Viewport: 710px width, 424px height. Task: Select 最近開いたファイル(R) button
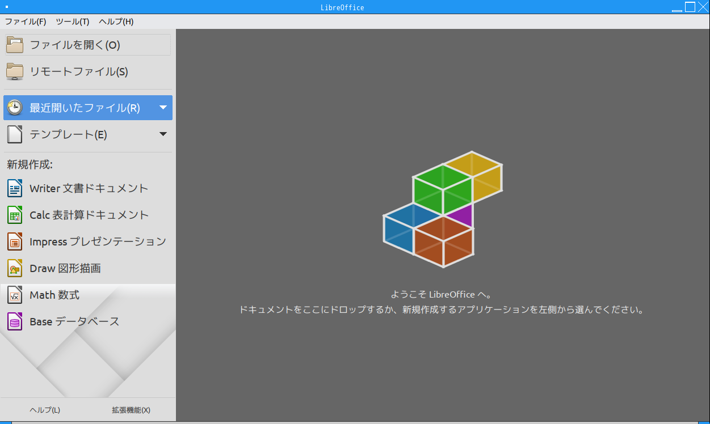point(87,108)
